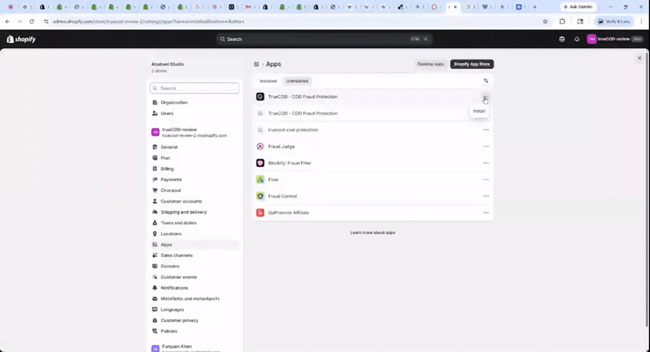Click the Shopify top search bar
The width and height of the screenshot is (650, 352).
coord(324,39)
